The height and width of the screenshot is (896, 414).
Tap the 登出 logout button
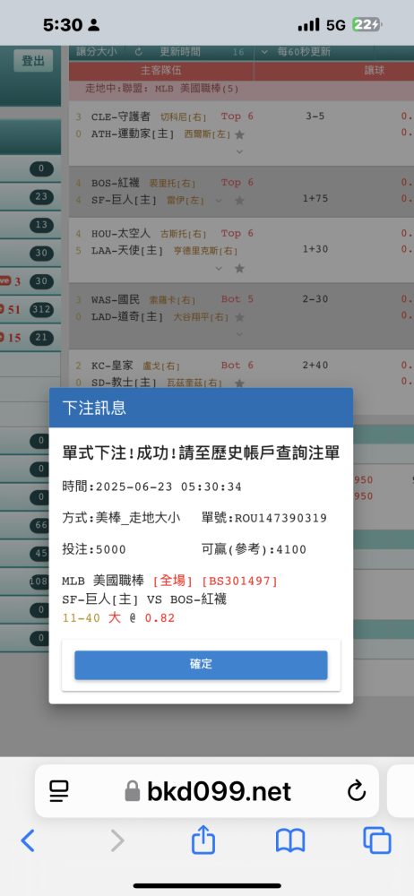33,61
